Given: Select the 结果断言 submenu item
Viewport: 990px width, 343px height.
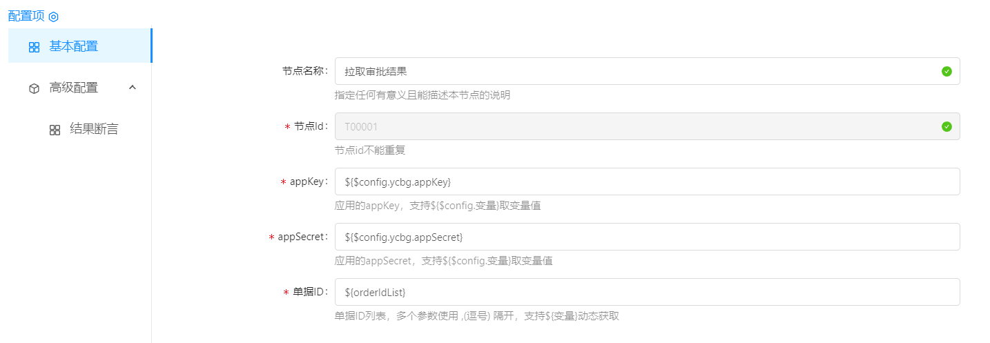Looking at the screenshot, I should [94, 129].
